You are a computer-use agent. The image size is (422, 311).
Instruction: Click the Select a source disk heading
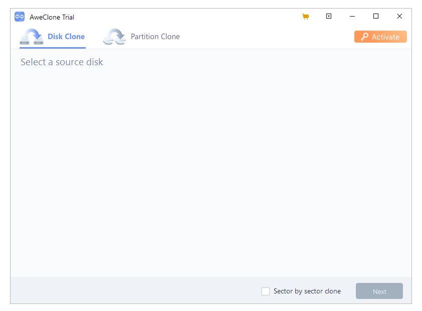pyautogui.click(x=61, y=62)
